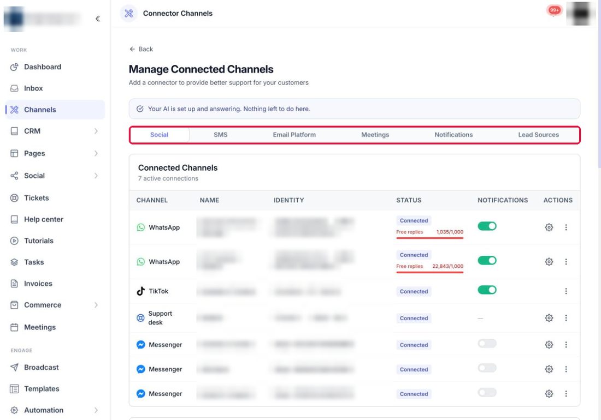601x420 pixels.
Task: Switch to the Lead Sources tab
Action: (538, 135)
